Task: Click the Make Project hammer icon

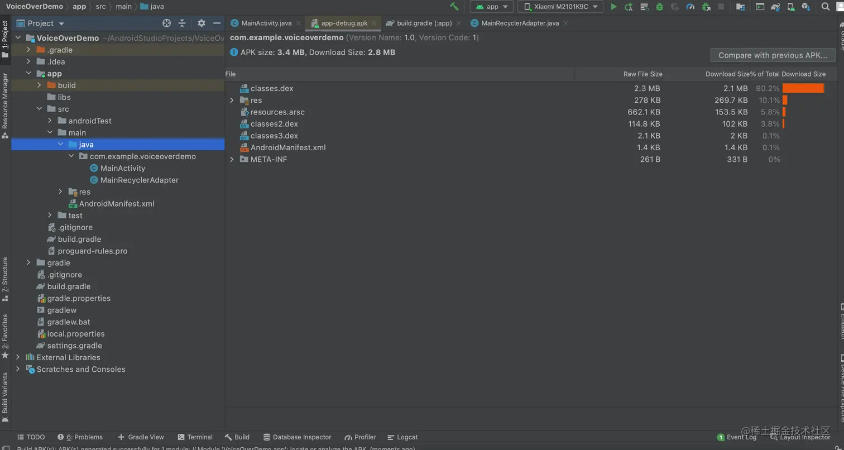Action: click(454, 7)
